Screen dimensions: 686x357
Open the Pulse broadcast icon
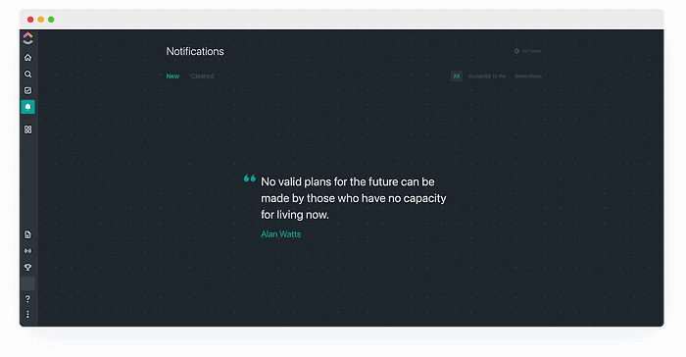(x=27, y=251)
